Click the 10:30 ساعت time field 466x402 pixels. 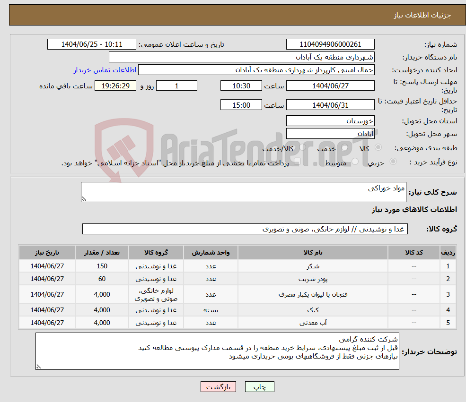(x=241, y=86)
